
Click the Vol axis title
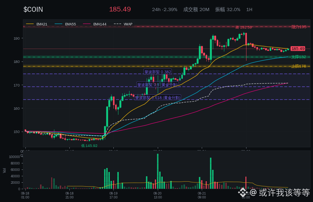pos(4,170)
